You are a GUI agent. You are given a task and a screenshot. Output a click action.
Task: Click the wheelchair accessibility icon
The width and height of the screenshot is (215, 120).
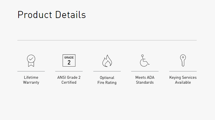(x=145, y=60)
